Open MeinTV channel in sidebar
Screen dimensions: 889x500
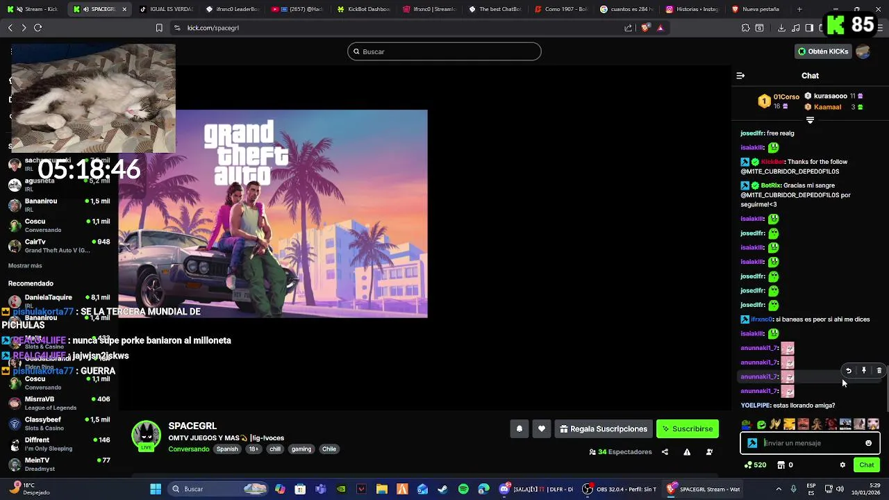(x=59, y=464)
